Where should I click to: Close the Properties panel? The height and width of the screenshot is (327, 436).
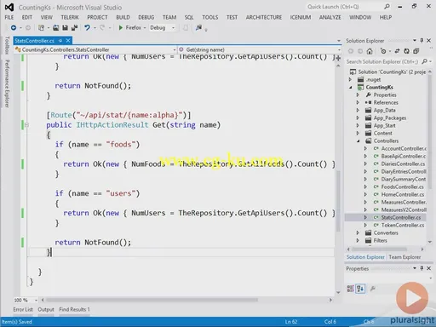pyautogui.click(x=429, y=268)
